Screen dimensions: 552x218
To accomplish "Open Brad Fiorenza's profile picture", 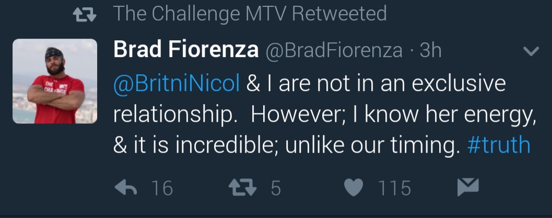I will coord(55,81).
